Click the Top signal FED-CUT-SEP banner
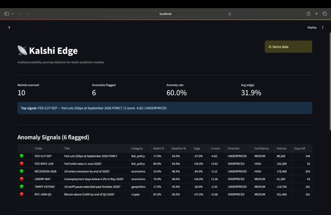The image size is (331, 215). coord(165,108)
